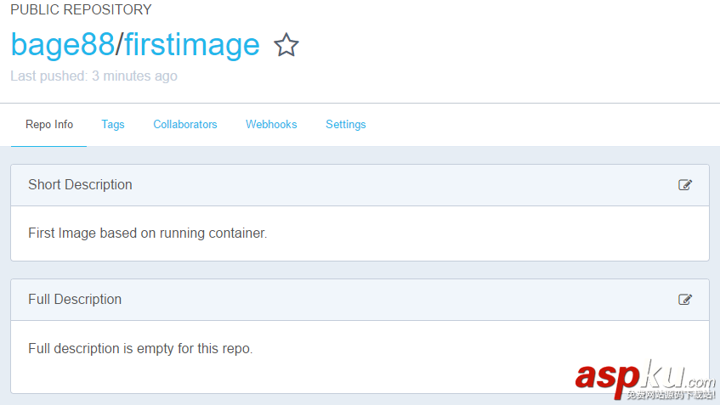Switch to the Repo Info tab
This screenshot has height=405, width=720.
(49, 125)
